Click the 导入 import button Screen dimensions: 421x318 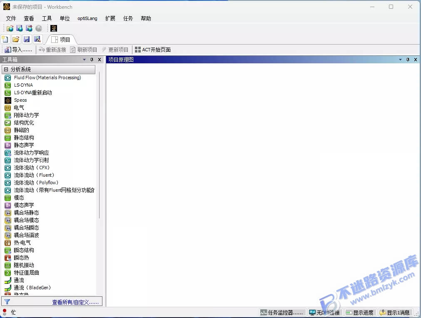pyautogui.click(x=18, y=50)
